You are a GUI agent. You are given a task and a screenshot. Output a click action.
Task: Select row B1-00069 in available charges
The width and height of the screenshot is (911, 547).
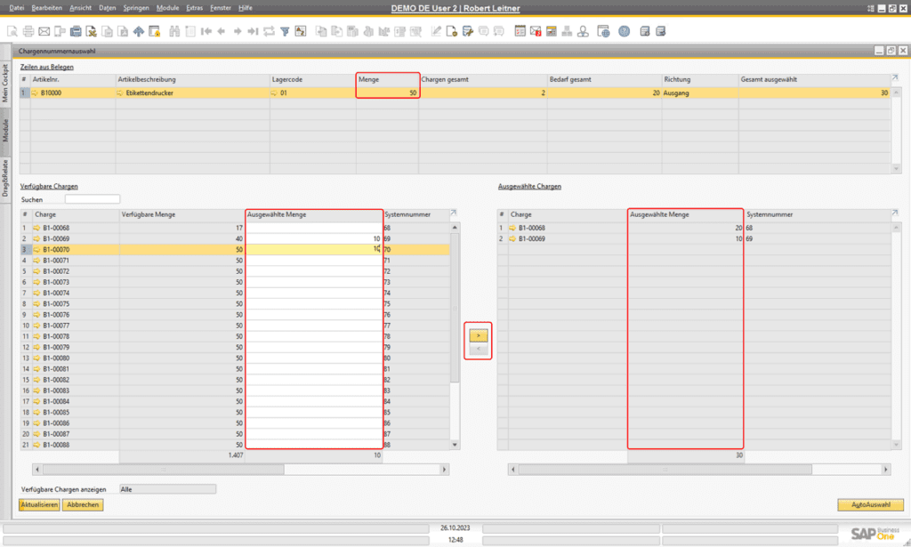234,238
